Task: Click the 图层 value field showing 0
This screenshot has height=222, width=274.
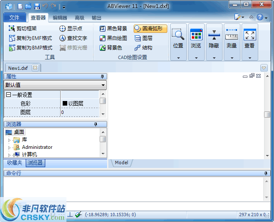Action: tap(80, 112)
